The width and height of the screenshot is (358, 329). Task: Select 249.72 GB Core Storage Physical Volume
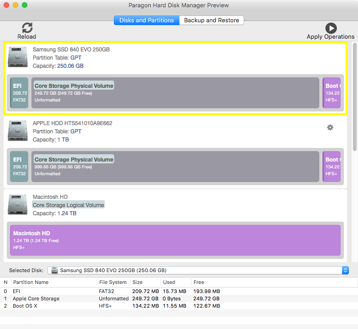coord(175,93)
